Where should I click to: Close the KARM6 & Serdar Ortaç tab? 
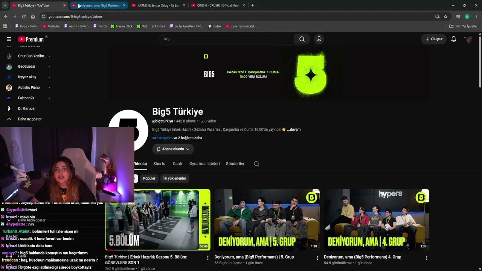tap(184, 5)
